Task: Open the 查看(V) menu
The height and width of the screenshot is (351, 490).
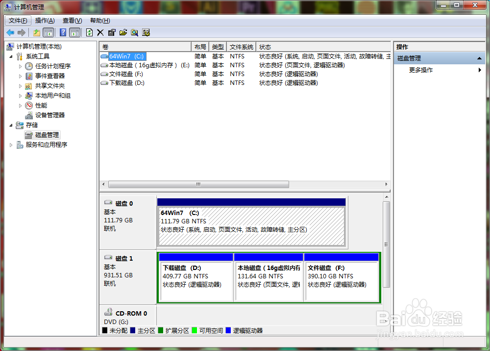Action: (72, 21)
